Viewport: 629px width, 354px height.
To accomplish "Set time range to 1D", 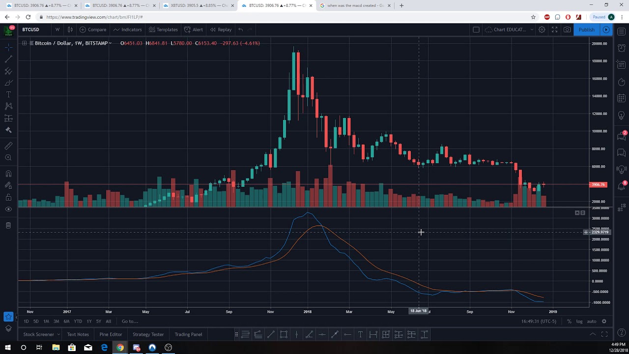I will pos(26,321).
